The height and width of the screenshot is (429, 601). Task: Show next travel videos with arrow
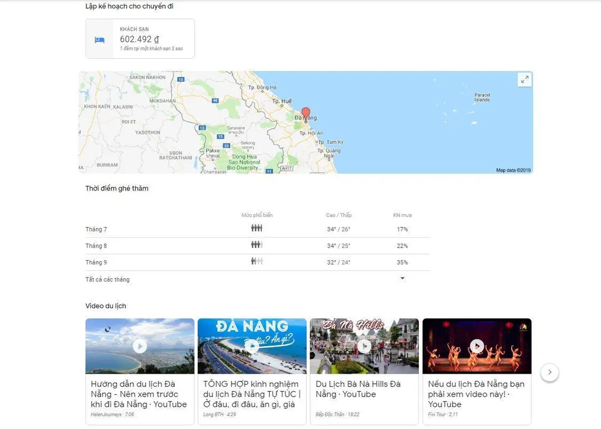pos(549,373)
